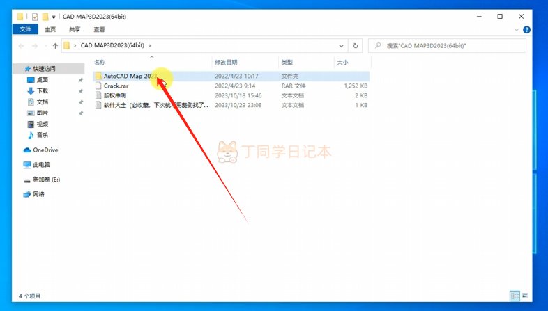This screenshot has height=311, width=548.
Task: Click the 2023/10/29 23:08 date cell
Action: 238,105
